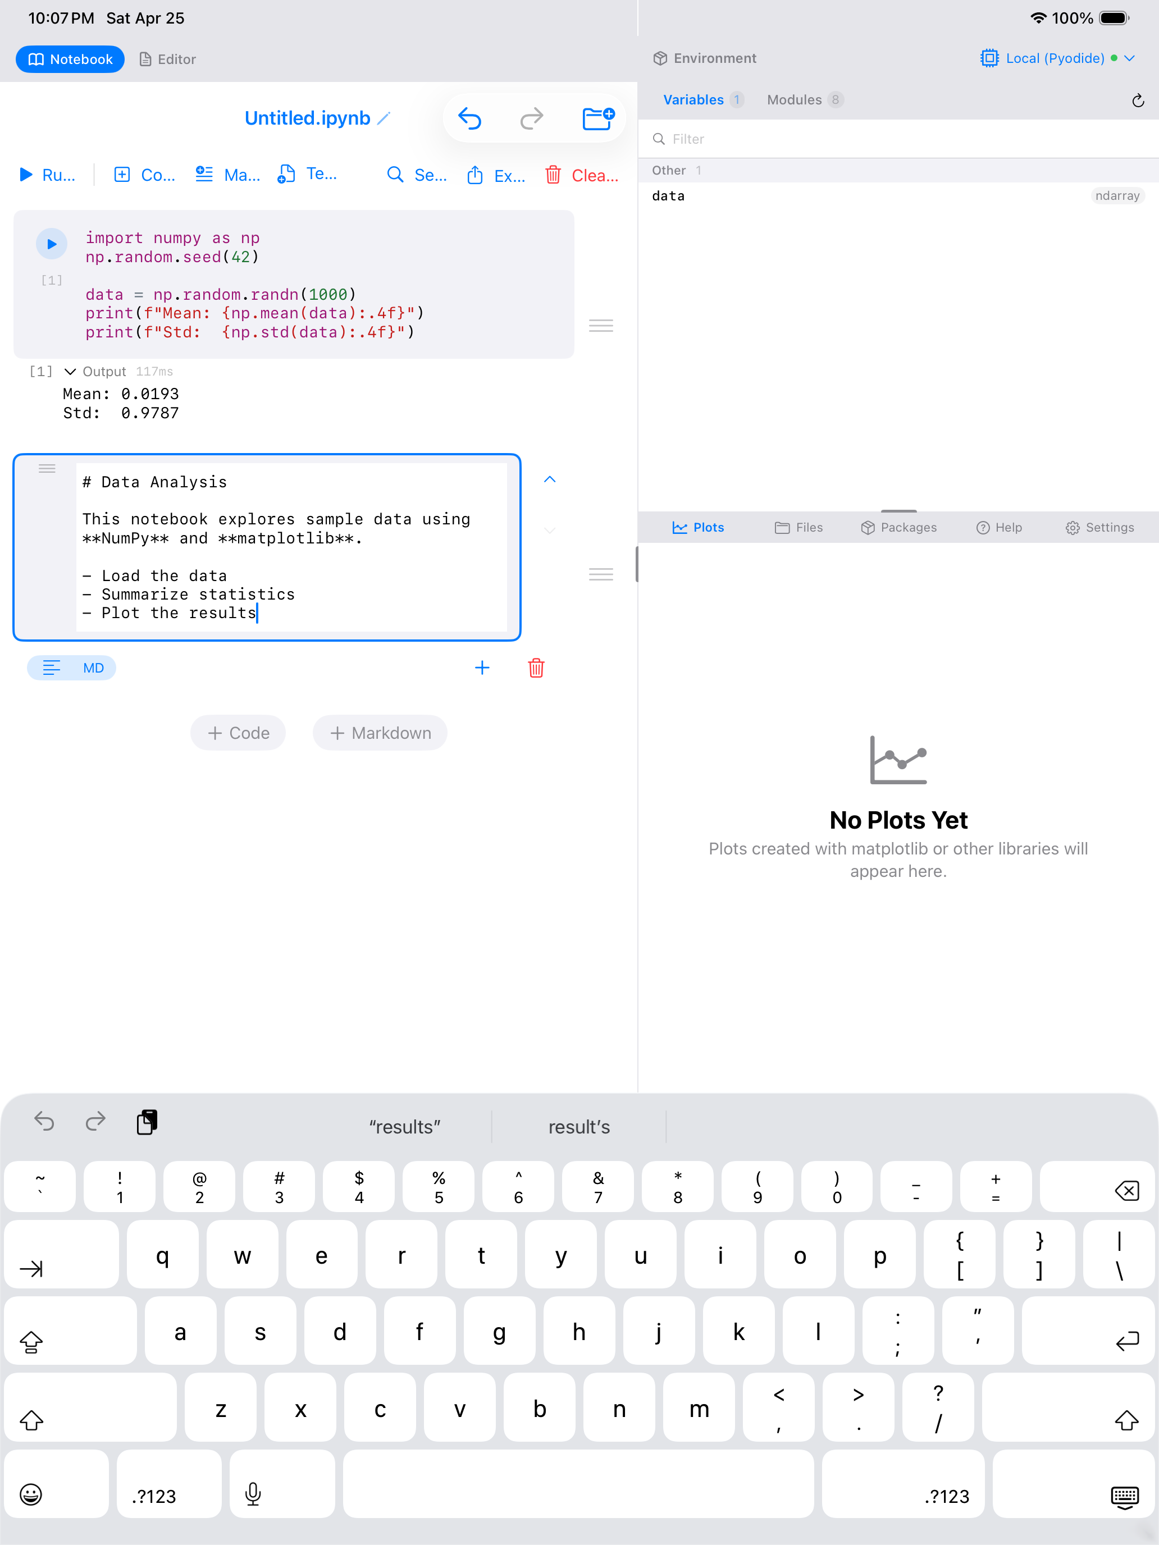Open the Te... templates toolbar button

pos(307,175)
